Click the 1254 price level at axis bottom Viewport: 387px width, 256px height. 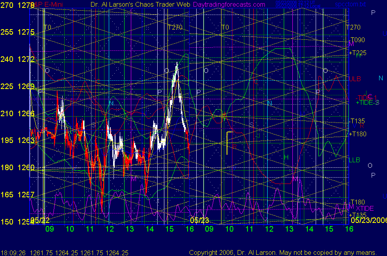click(25, 221)
